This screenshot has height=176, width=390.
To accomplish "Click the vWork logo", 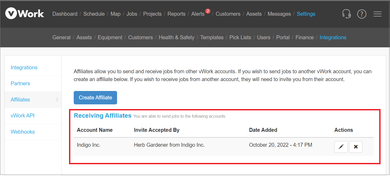I will (25, 14).
